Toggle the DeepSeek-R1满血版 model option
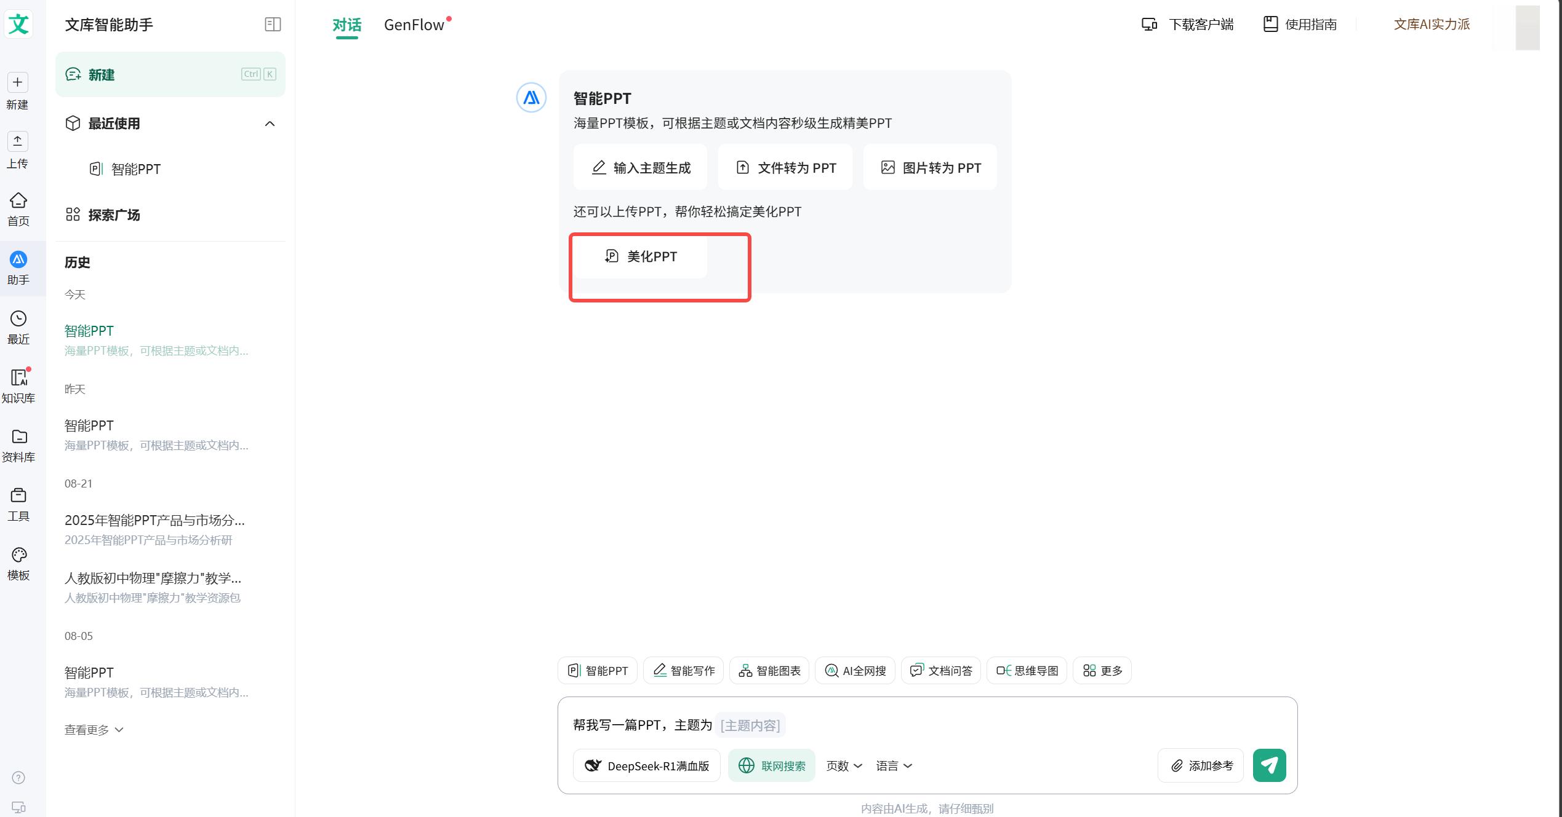This screenshot has height=817, width=1562. (646, 765)
